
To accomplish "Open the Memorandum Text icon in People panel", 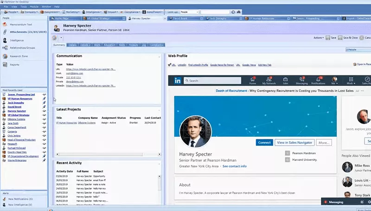I will pyautogui.click(x=5, y=25).
